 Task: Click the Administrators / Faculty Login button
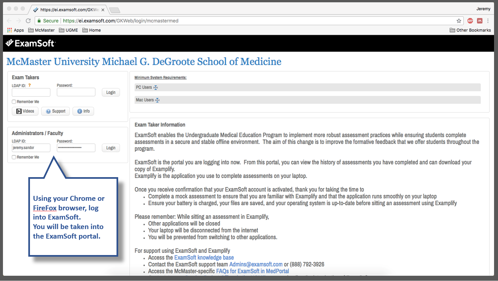point(111,148)
